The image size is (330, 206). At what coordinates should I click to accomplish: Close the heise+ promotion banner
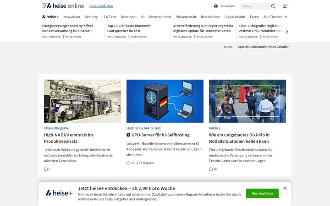click(285, 188)
